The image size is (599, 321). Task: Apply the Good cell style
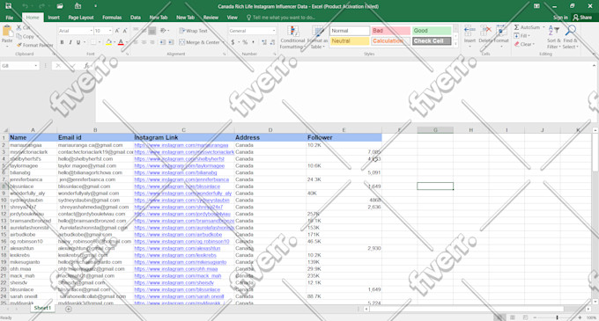point(432,31)
